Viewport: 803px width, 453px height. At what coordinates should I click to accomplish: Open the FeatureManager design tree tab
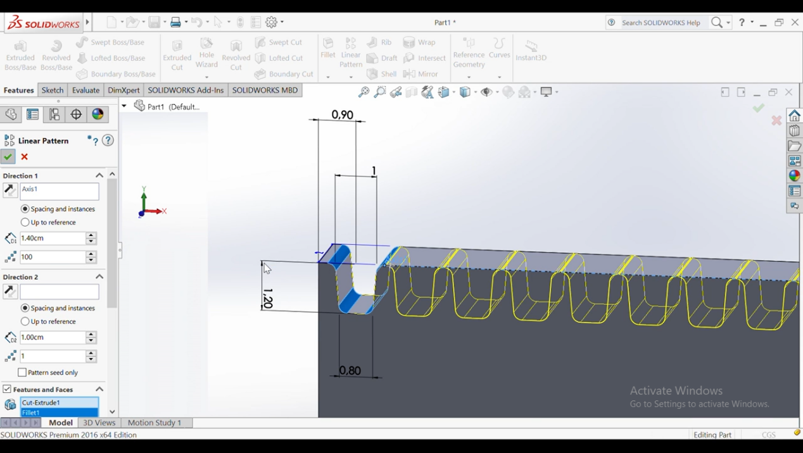[11, 115]
